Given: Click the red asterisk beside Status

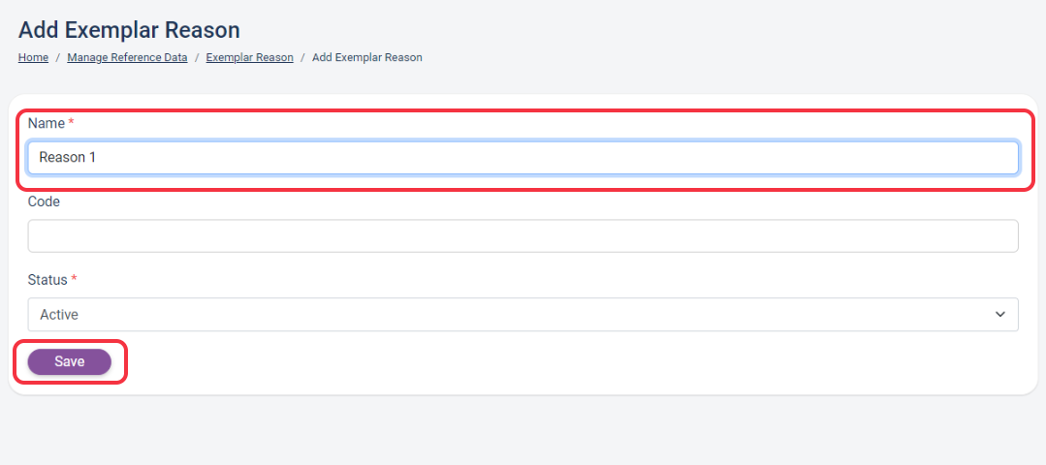Looking at the screenshot, I should coord(74,280).
